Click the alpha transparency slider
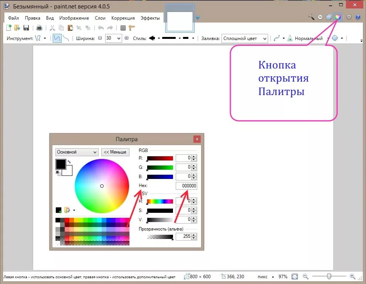 (x=160, y=237)
